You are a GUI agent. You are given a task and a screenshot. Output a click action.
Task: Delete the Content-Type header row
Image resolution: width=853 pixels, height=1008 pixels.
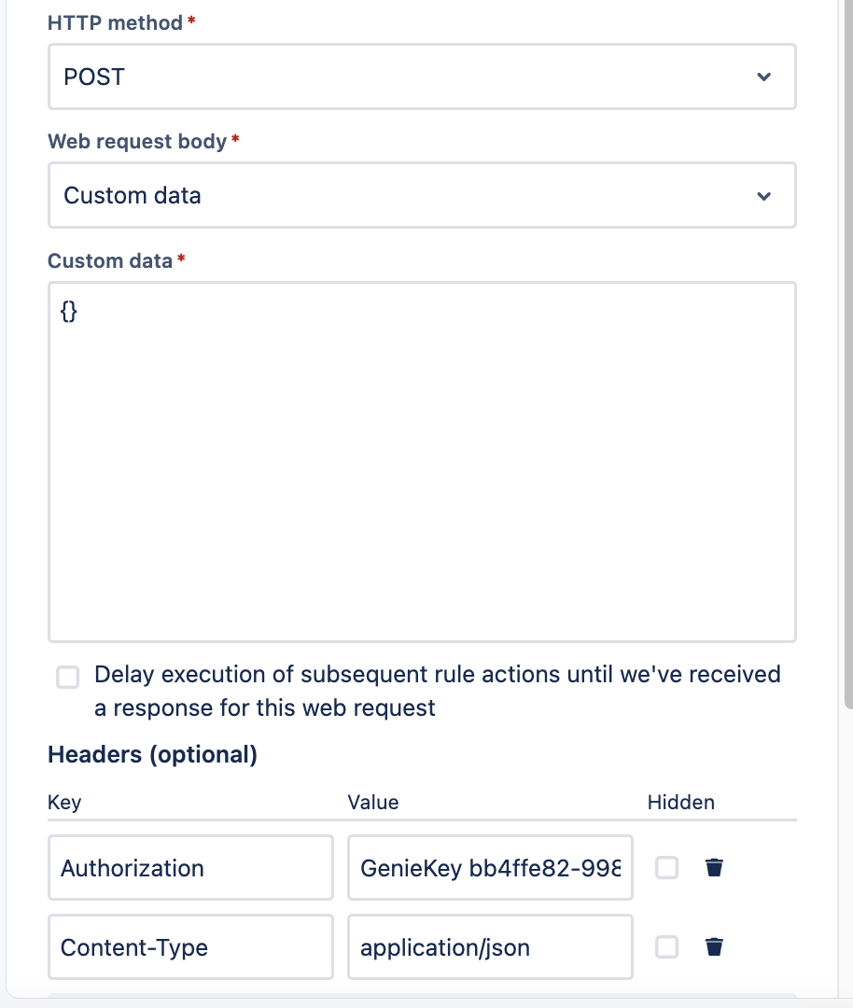(714, 947)
